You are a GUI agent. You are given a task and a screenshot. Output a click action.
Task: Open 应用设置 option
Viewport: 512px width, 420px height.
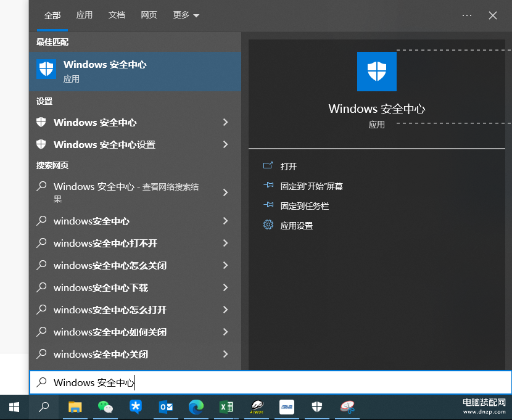click(x=297, y=226)
